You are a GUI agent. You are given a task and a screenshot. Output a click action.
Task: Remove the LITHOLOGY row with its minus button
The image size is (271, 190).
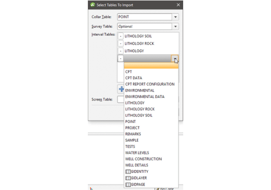click(x=120, y=51)
